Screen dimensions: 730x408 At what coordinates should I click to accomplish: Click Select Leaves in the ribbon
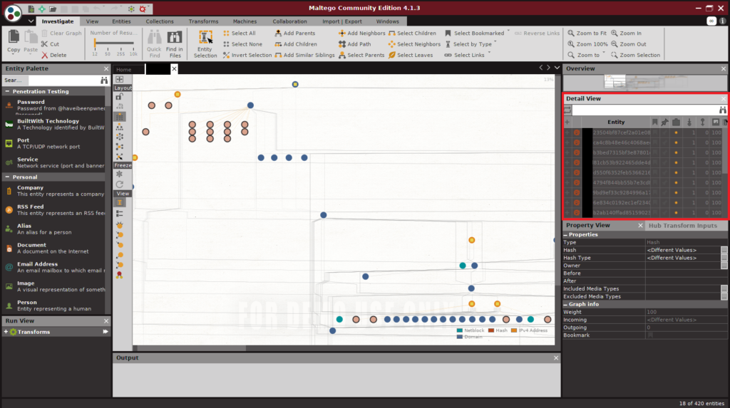(393, 55)
